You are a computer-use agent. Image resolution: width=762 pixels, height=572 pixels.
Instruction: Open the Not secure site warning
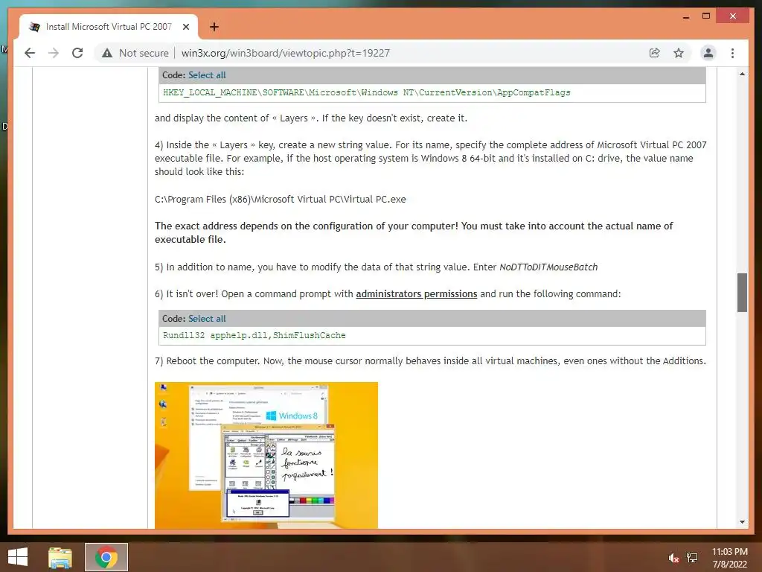tap(135, 53)
